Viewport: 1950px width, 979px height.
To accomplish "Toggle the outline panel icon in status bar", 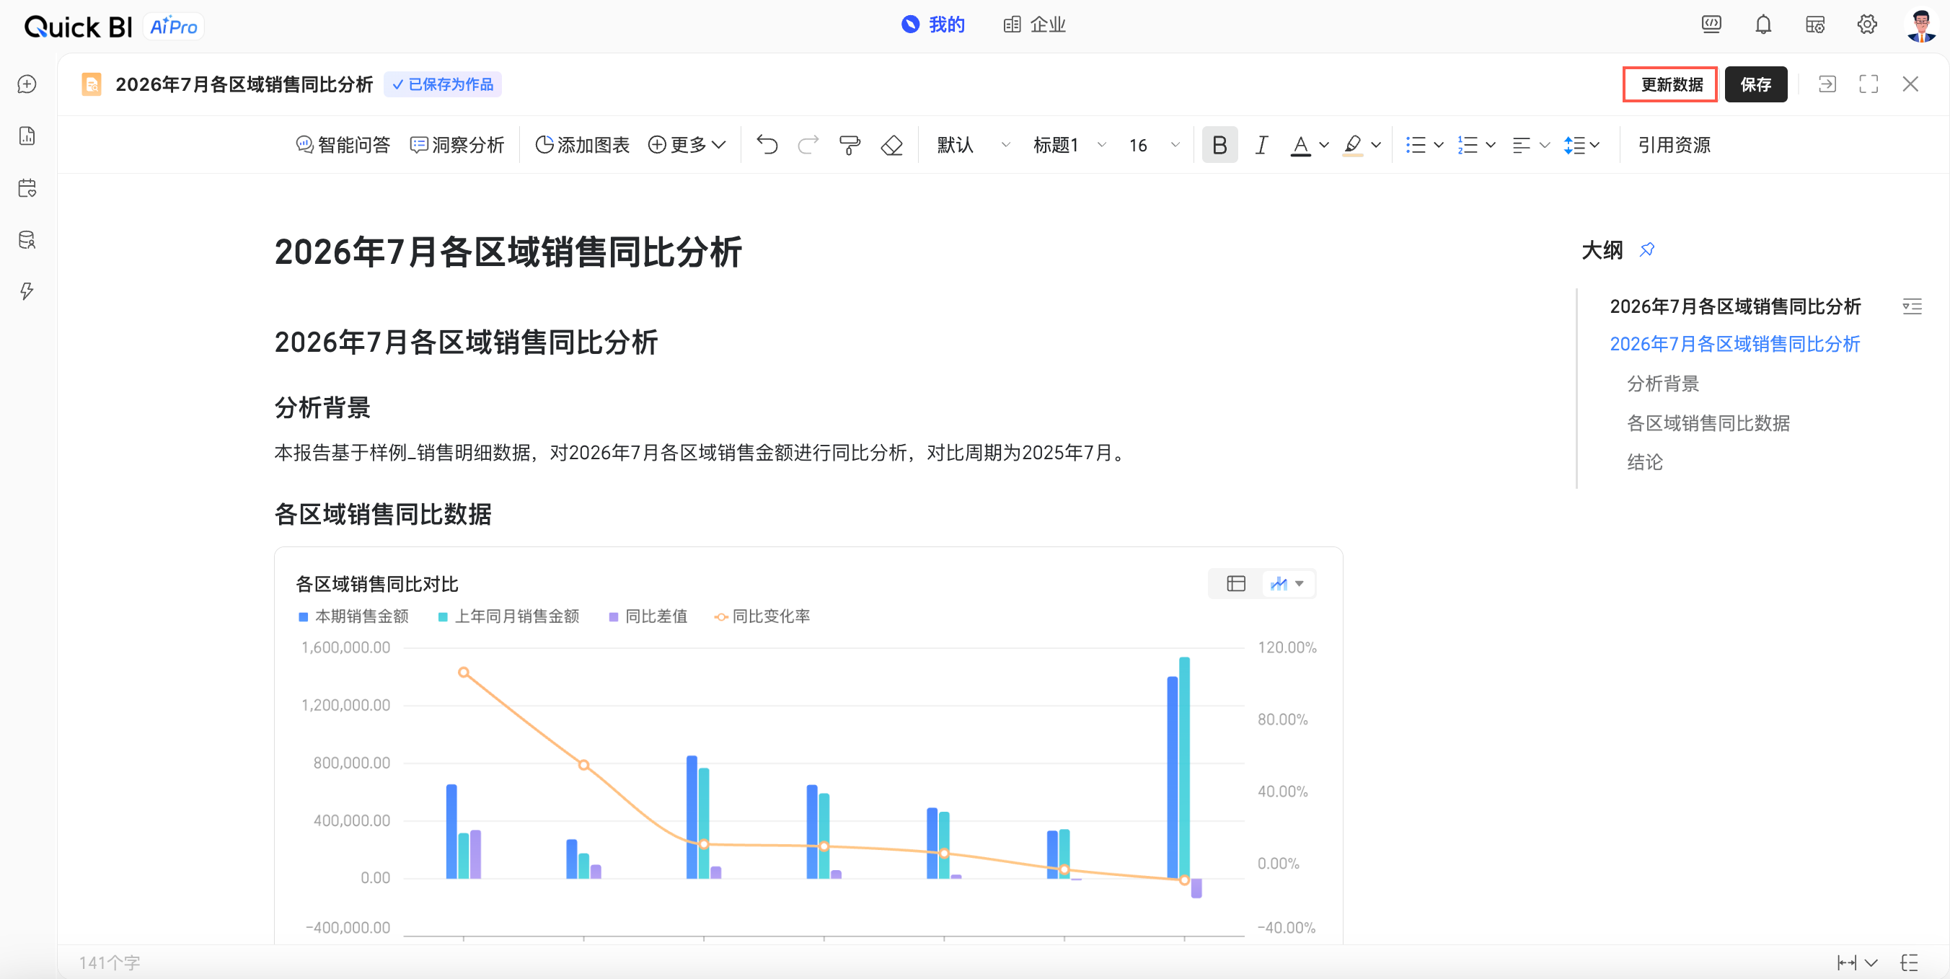I will coord(1909,962).
